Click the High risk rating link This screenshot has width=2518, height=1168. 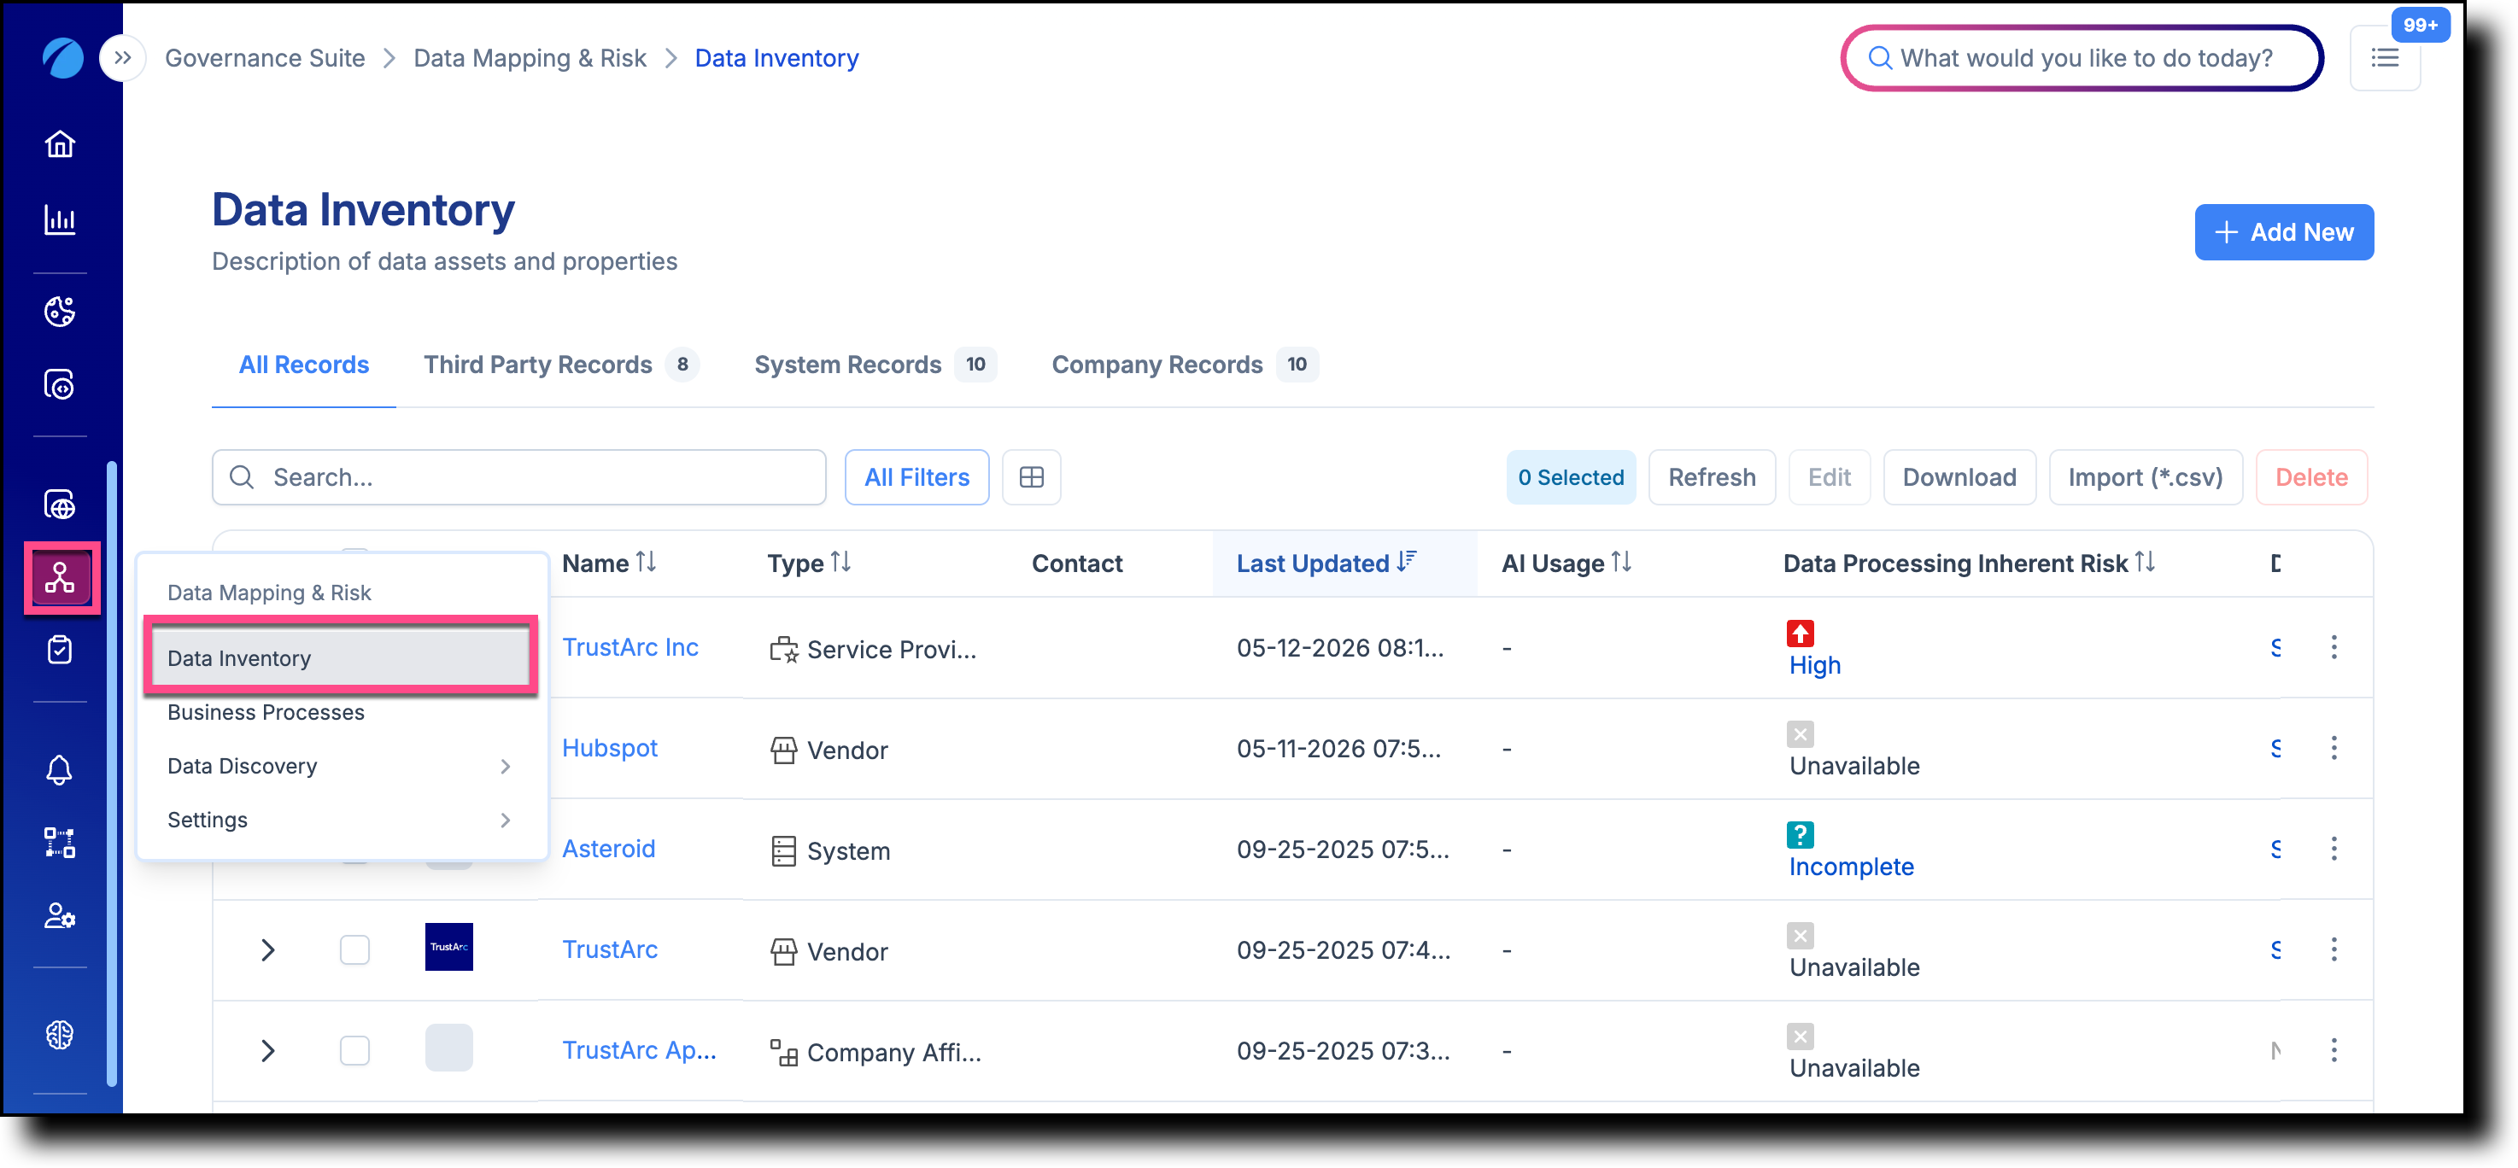[x=1815, y=664]
